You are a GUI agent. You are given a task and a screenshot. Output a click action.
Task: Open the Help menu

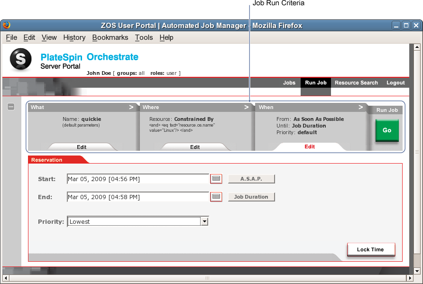166,37
